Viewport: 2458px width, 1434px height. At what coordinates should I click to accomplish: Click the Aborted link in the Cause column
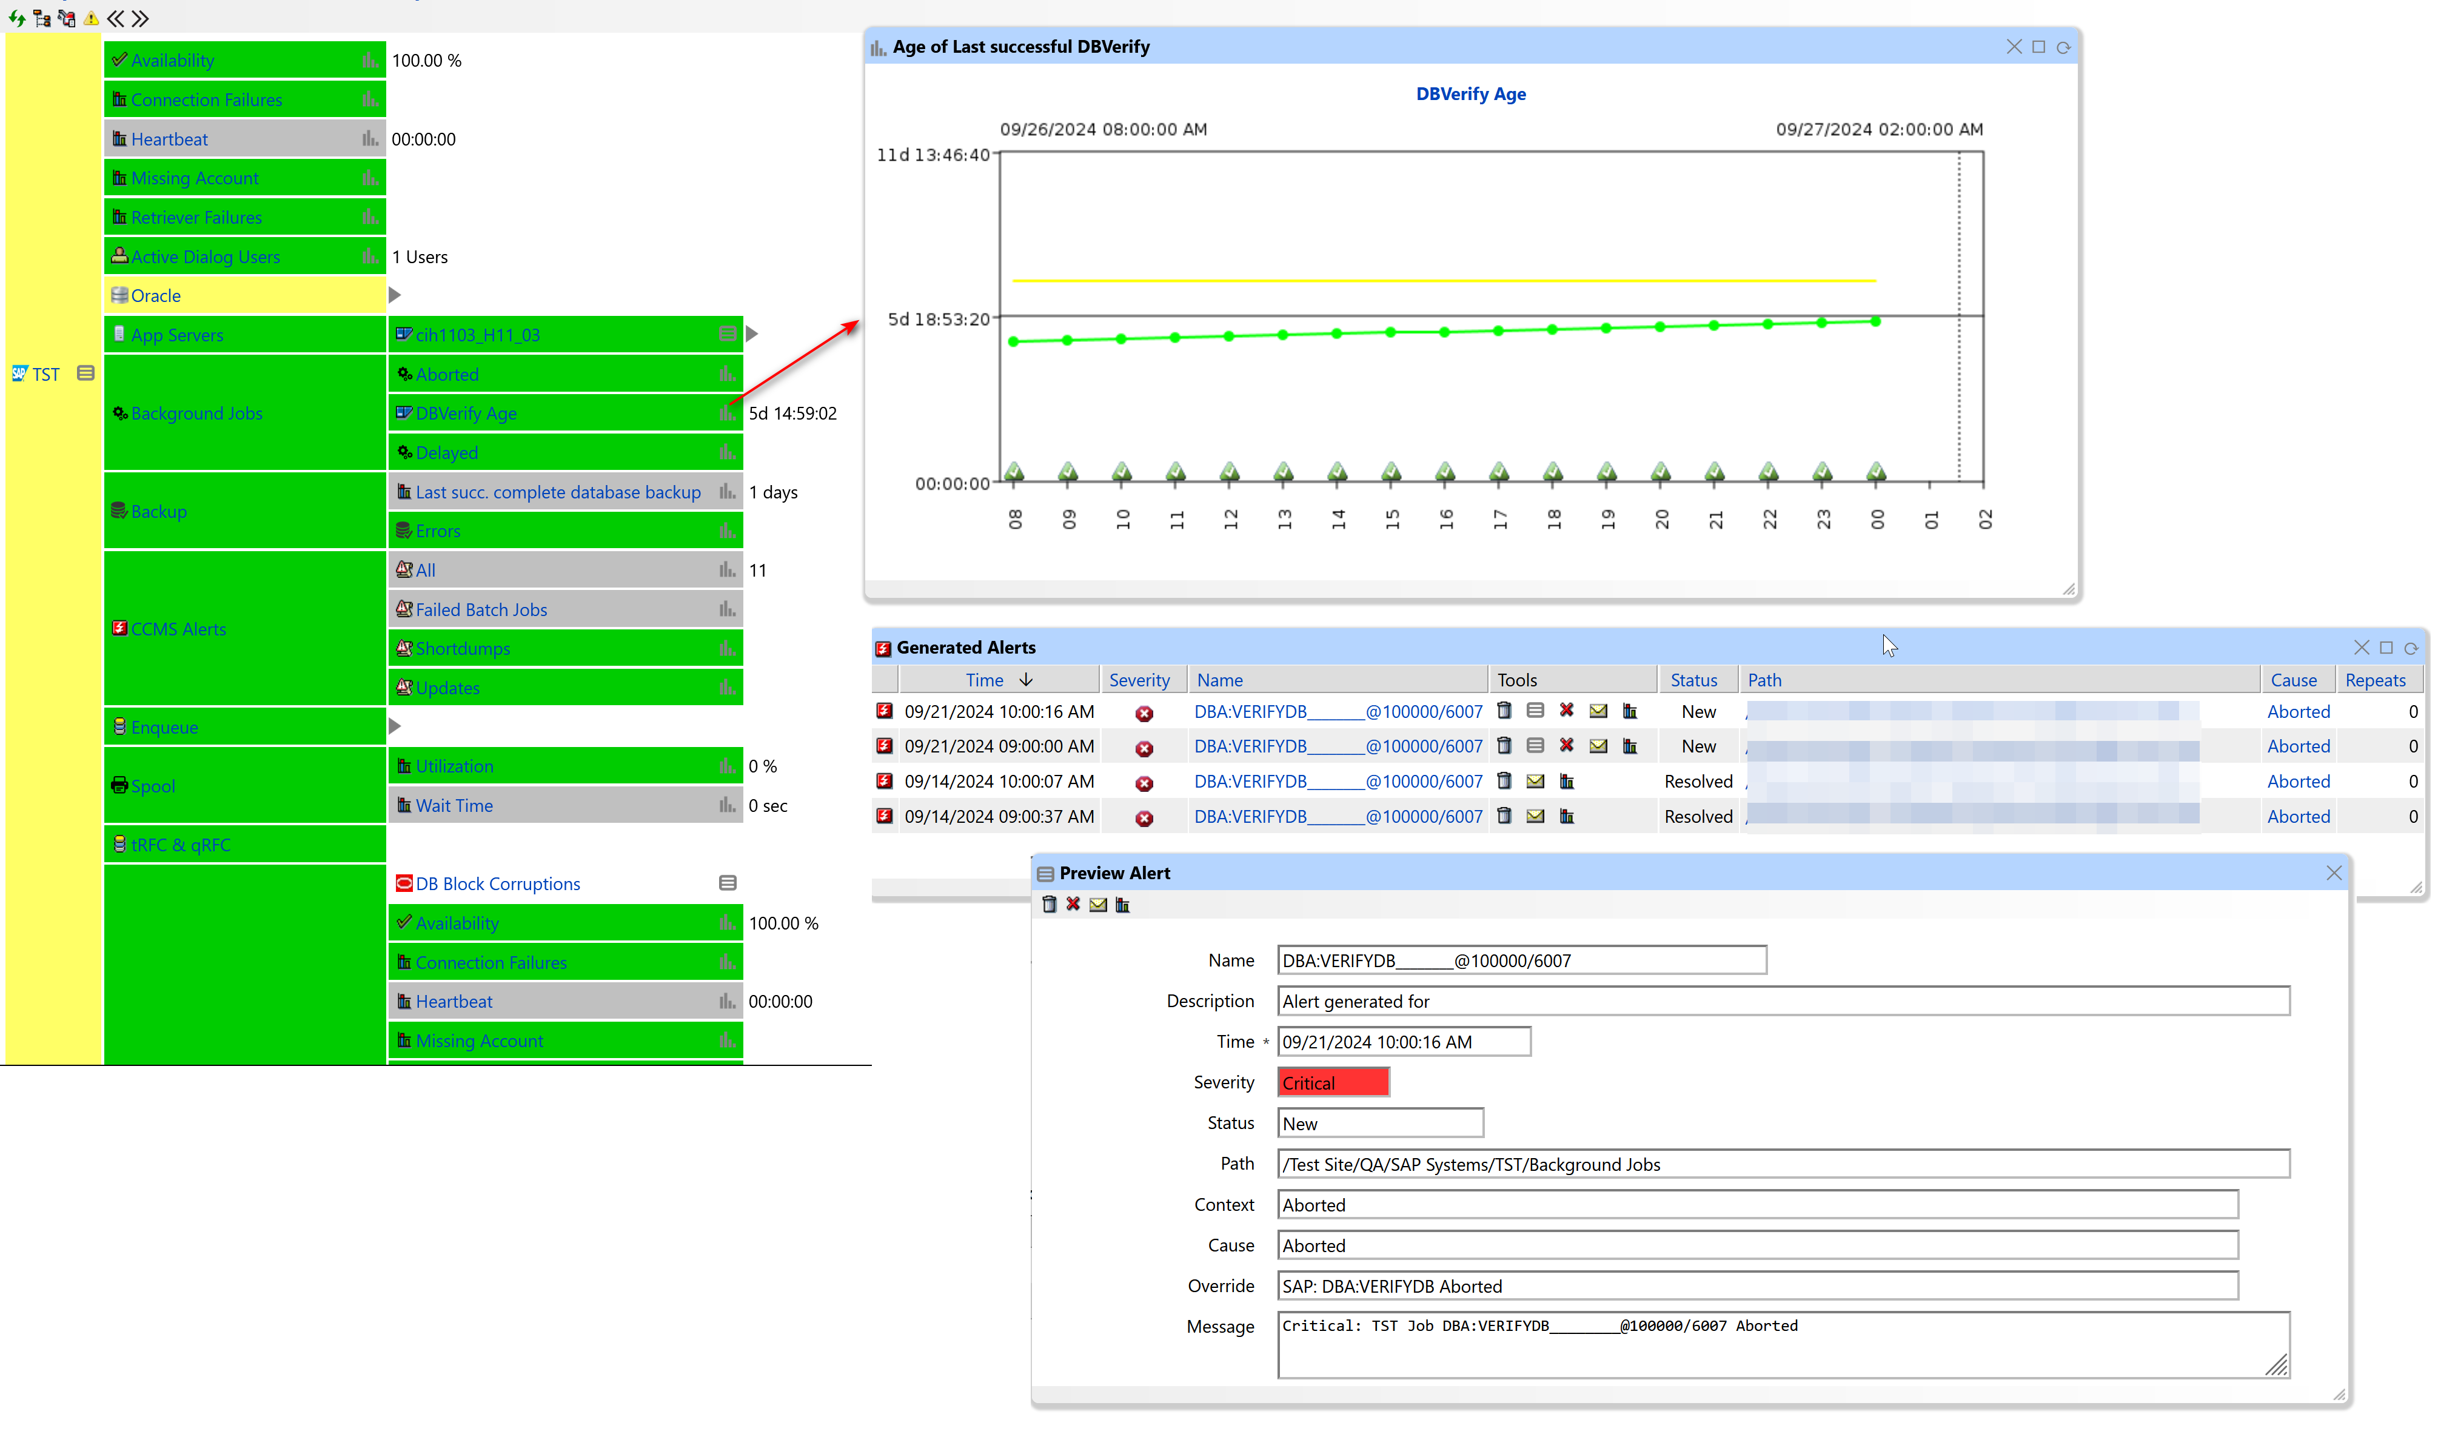coord(2298,711)
